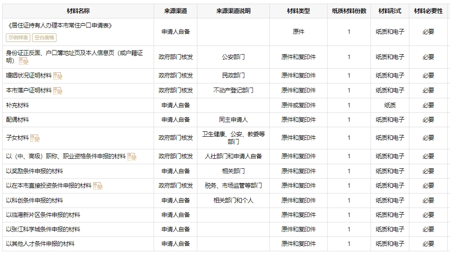450x254 pixels.
Task: Click the 材料名称 column header
Action: (x=78, y=11)
